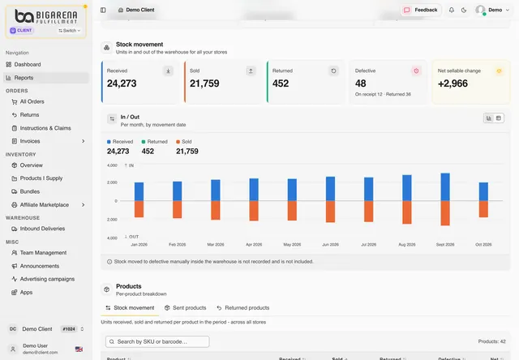Change language via the flag icon
Screen dimensions: 519x360
[x=79, y=349]
